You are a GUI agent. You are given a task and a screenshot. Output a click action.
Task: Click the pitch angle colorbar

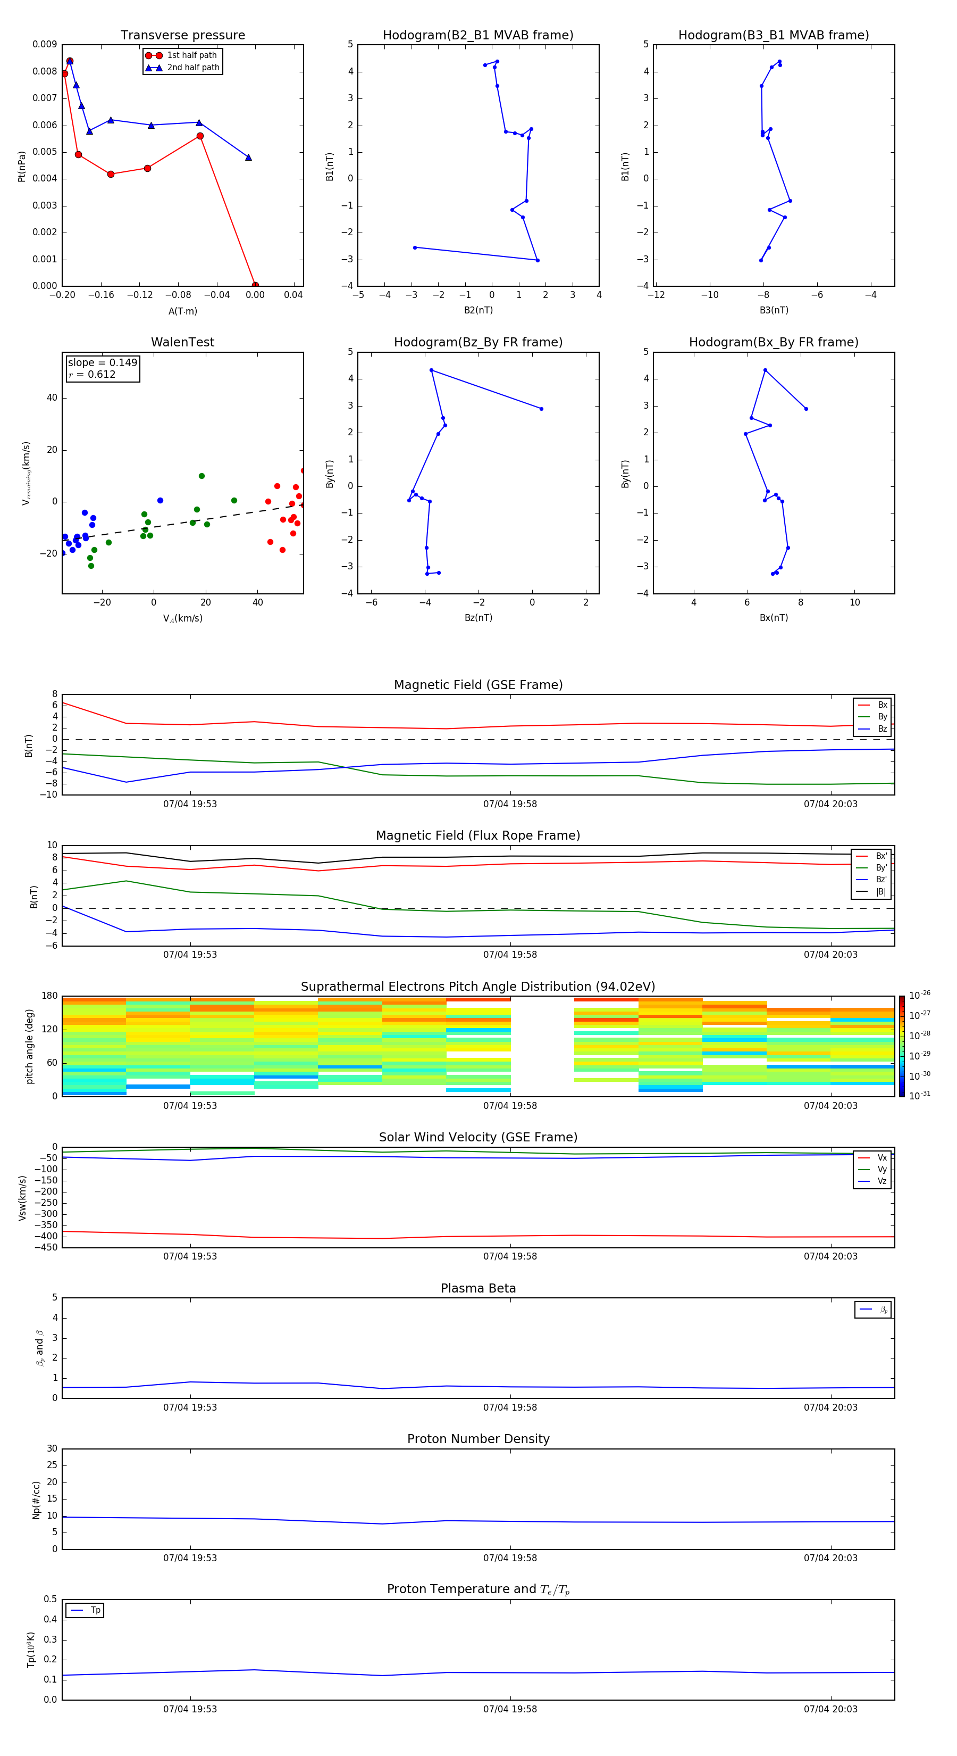(901, 1046)
